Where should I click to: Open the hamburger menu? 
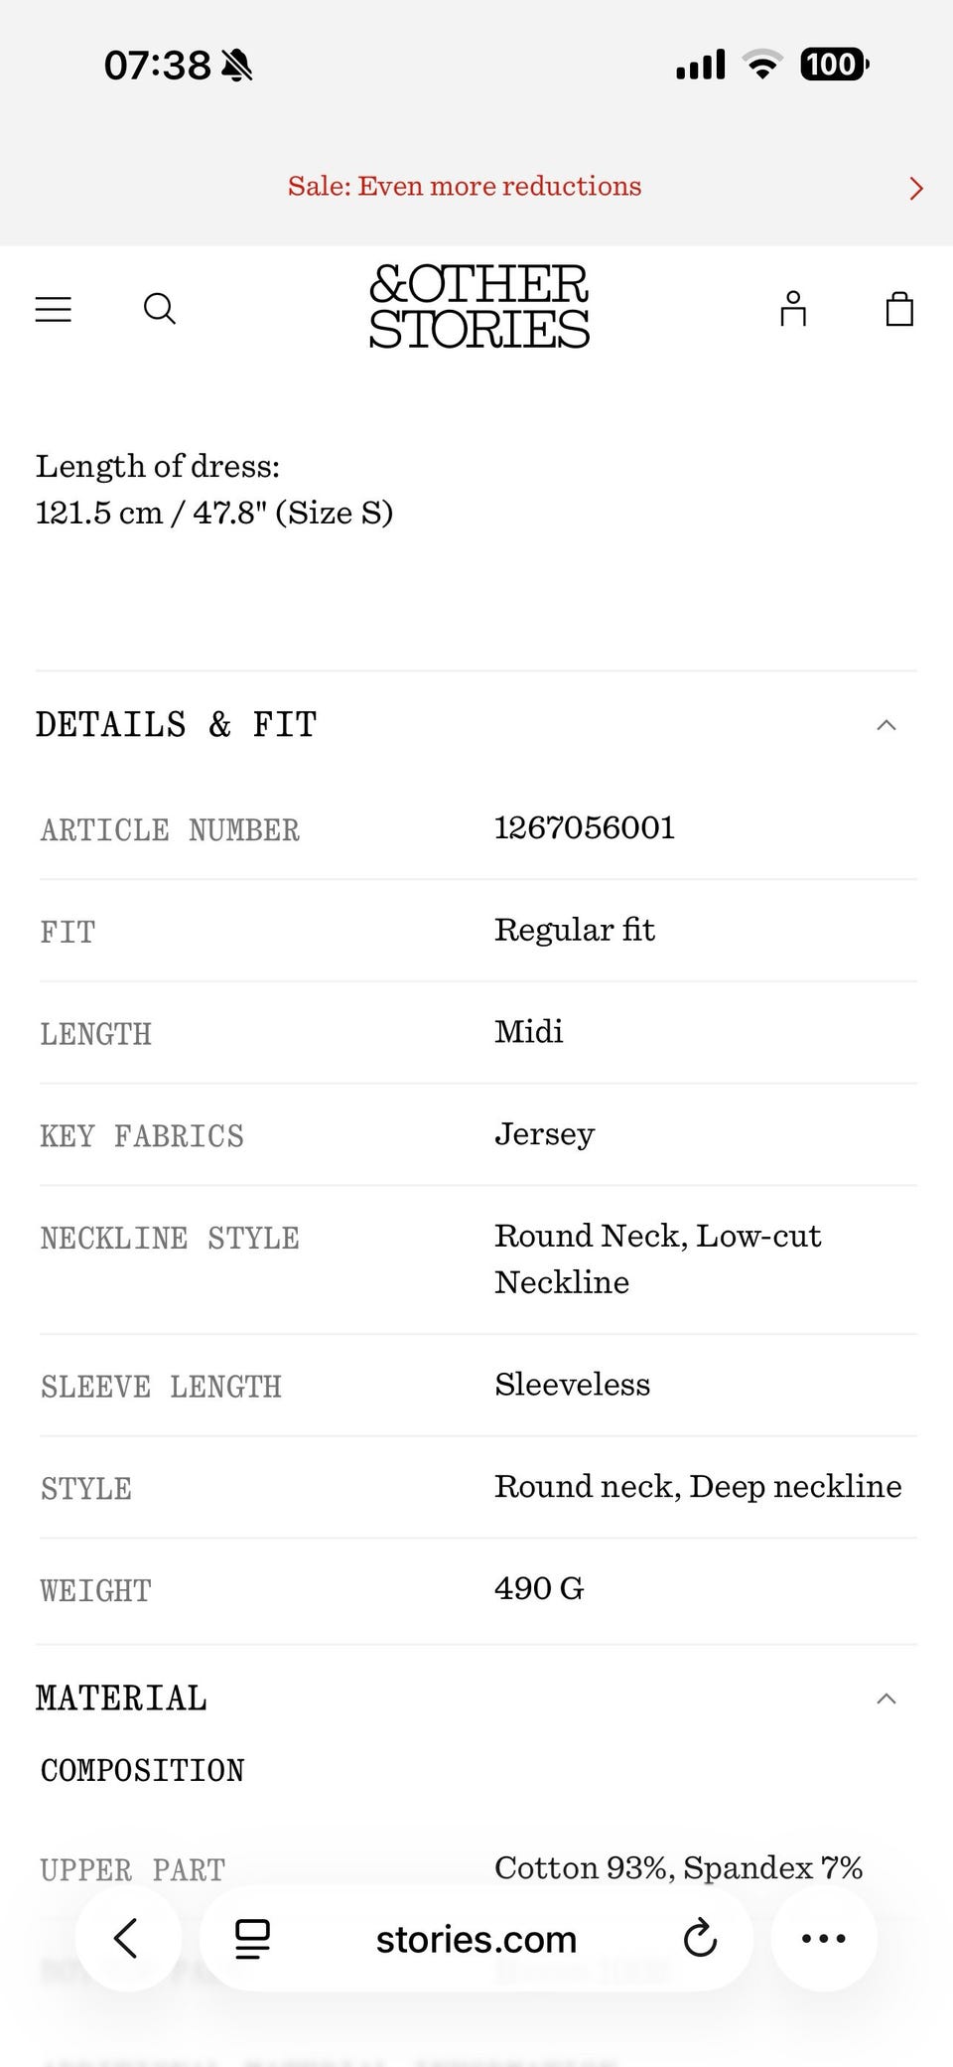tap(54, 309)
